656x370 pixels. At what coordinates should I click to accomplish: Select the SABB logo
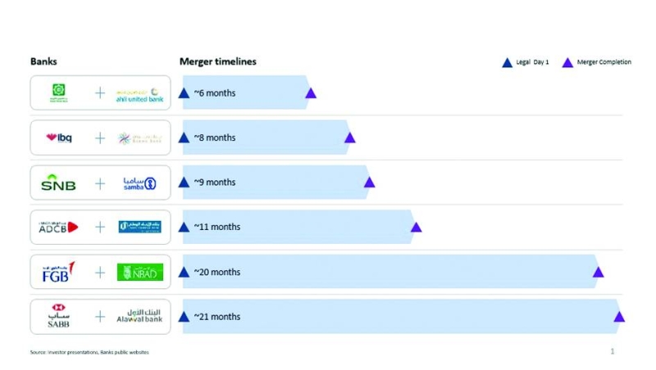[58, 316]
